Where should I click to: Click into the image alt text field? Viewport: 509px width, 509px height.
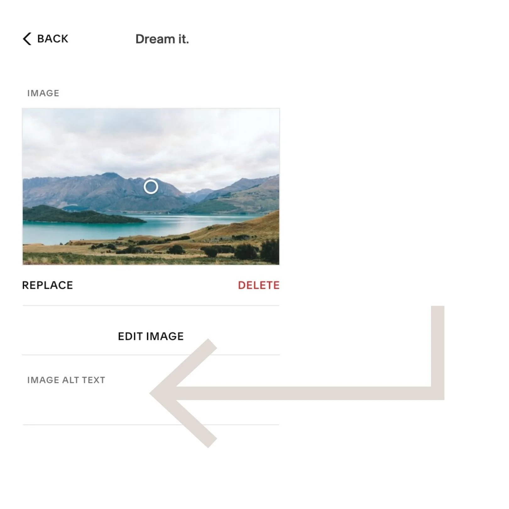pyautogui.click(x=151, y=405)
